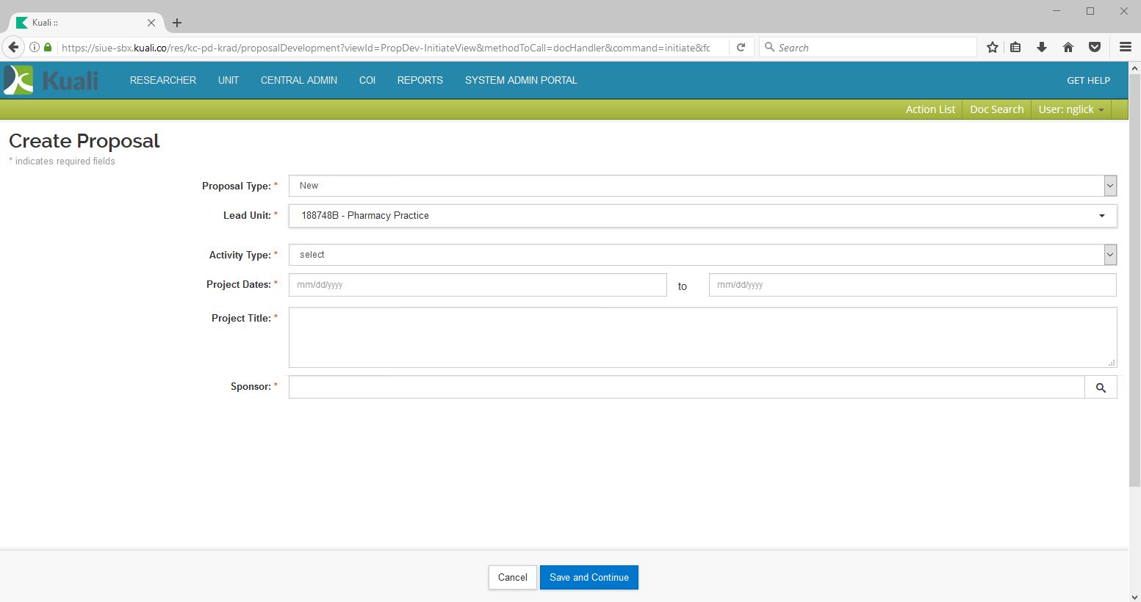
Task: Open the RESEARCHER menu
Action: 163,80
